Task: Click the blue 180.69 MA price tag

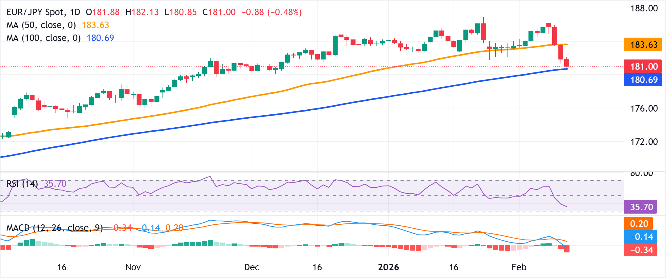Action: (643, 80)
